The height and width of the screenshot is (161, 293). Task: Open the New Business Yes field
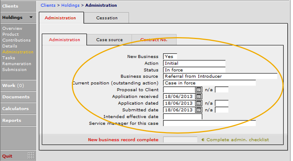pyautogui.click(x=170, y=56)
